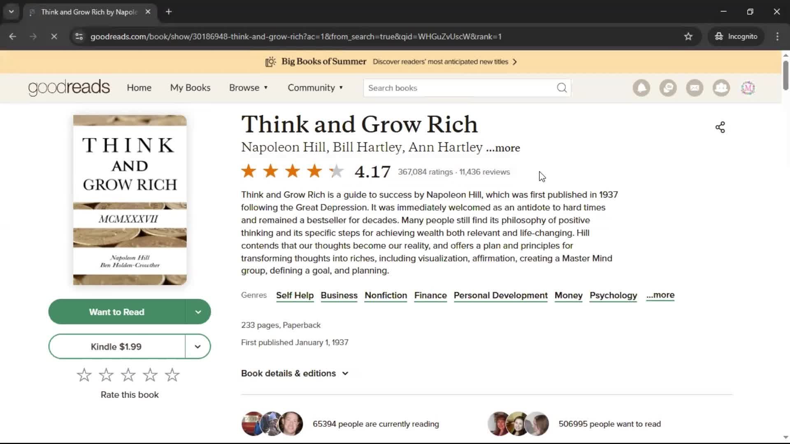The height and width of the screenshot is (444, 790).
Task: Open the Community dropdown menu
Action: tap(315, 88)
